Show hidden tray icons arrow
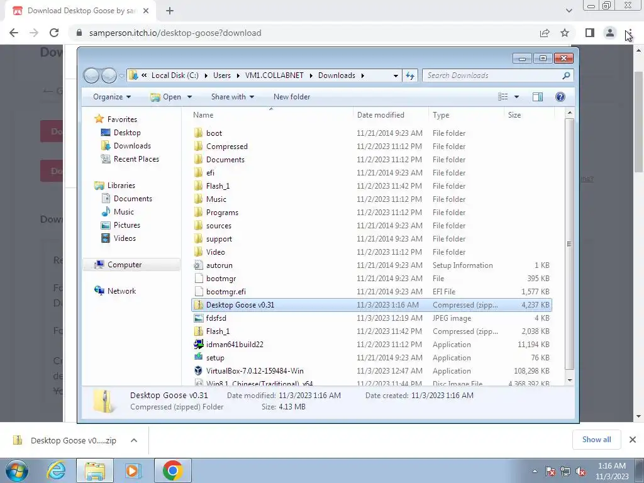The width and height of the screenshot is (644, 483). point(535,471)
